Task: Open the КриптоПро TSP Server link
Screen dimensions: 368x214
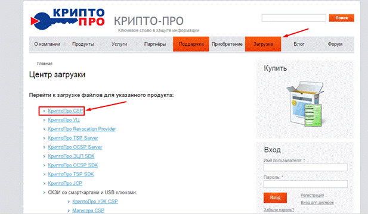Action: (x=73, y=138)
